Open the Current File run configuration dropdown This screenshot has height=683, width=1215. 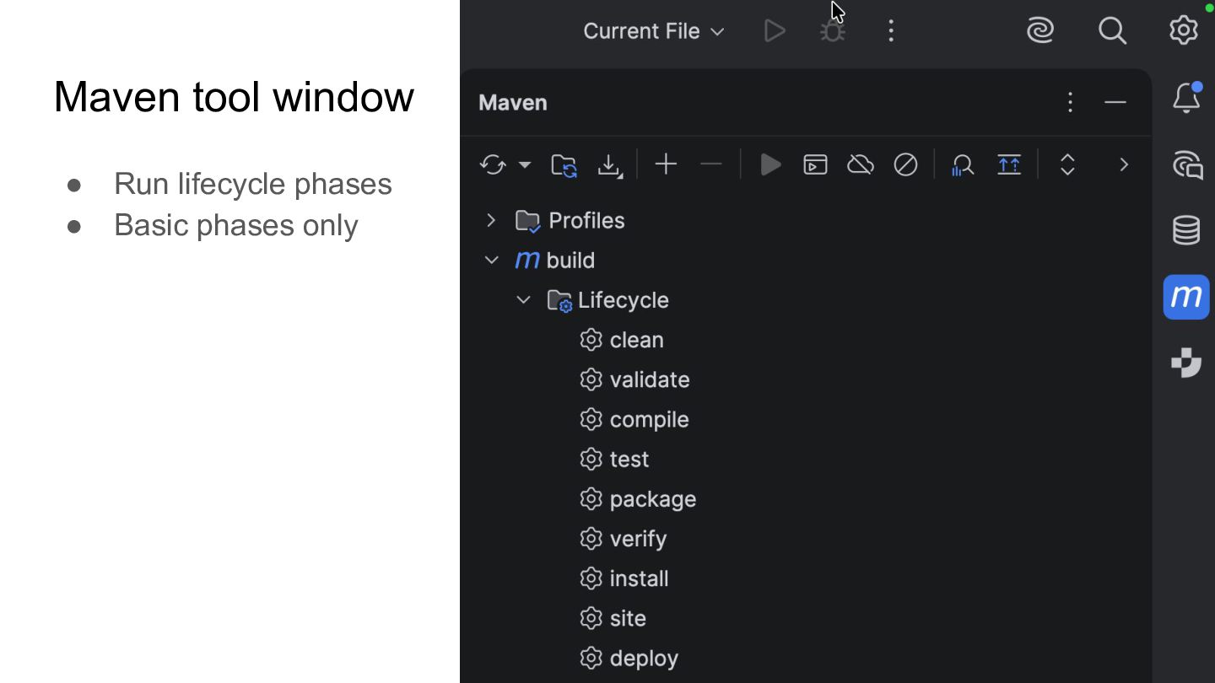click(653, 31)
